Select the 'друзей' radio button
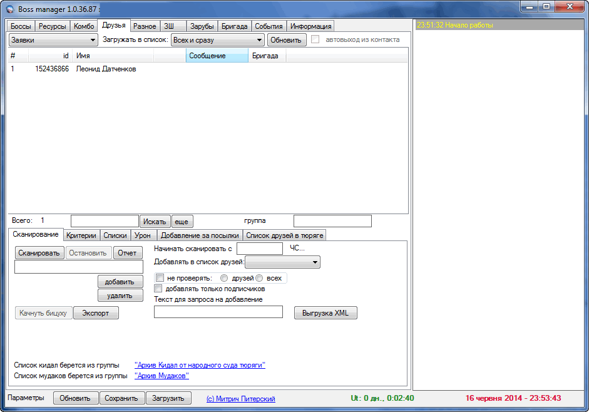This screenshot has width=589, height=412. (224, 278)
